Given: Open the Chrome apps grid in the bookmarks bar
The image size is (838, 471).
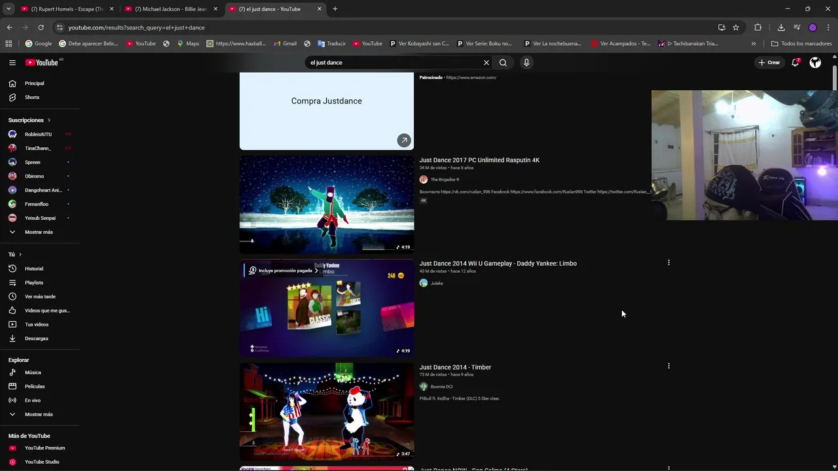Looking at the screenshot, I should point(9,44).
